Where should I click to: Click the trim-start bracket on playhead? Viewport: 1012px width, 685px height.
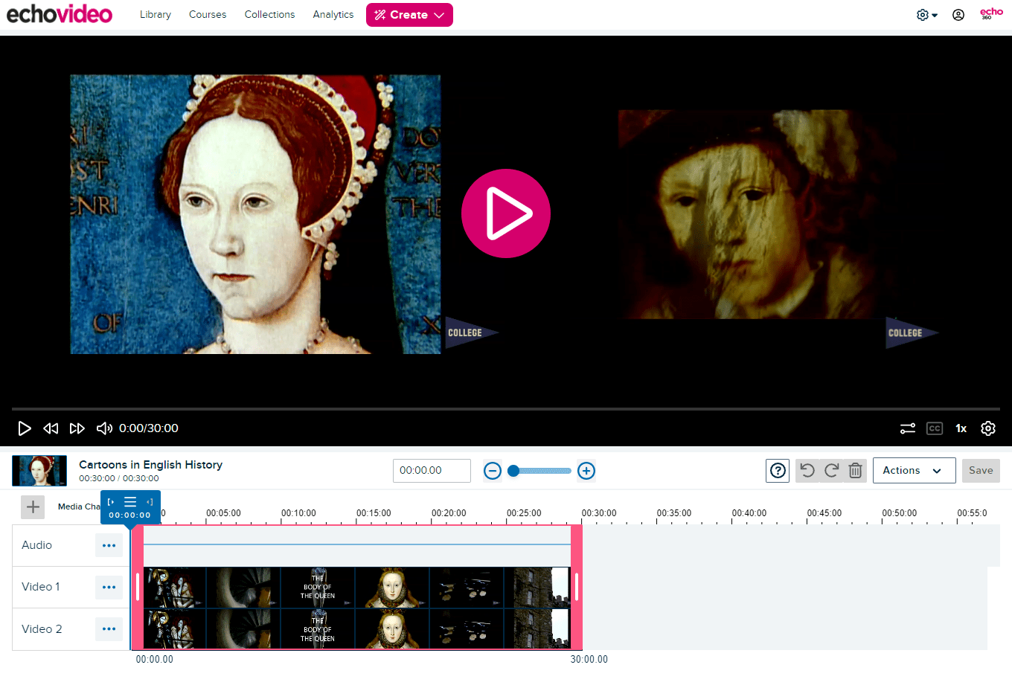(x=111, y=502)
